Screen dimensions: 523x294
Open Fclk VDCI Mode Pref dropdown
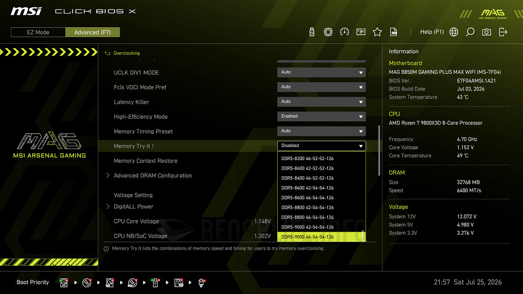tap(321, 87)
